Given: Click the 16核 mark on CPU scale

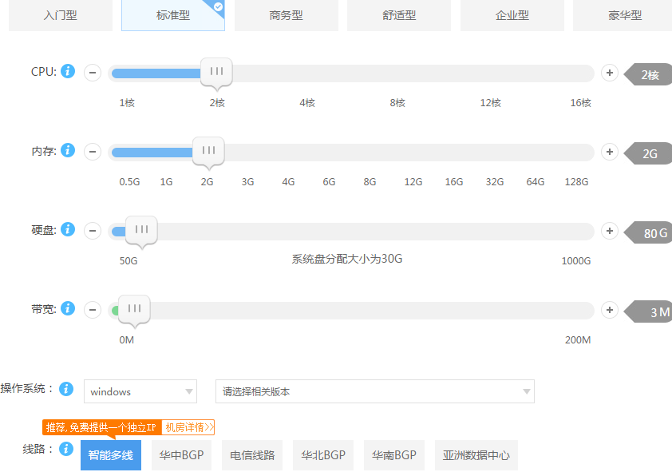Looking at the screenshot, I should pyautogui.click(x=581, y=103).
